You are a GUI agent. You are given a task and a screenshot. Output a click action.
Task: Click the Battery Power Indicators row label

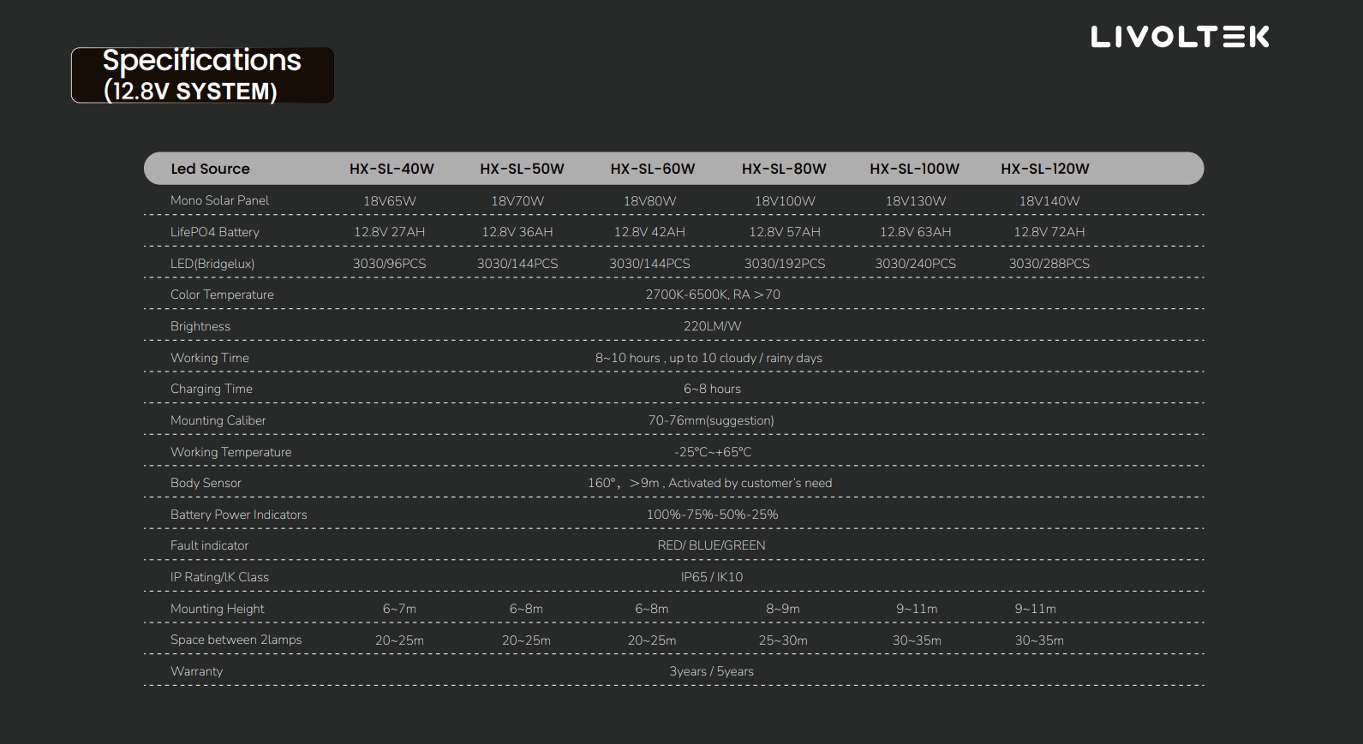[x=239, y=515]
